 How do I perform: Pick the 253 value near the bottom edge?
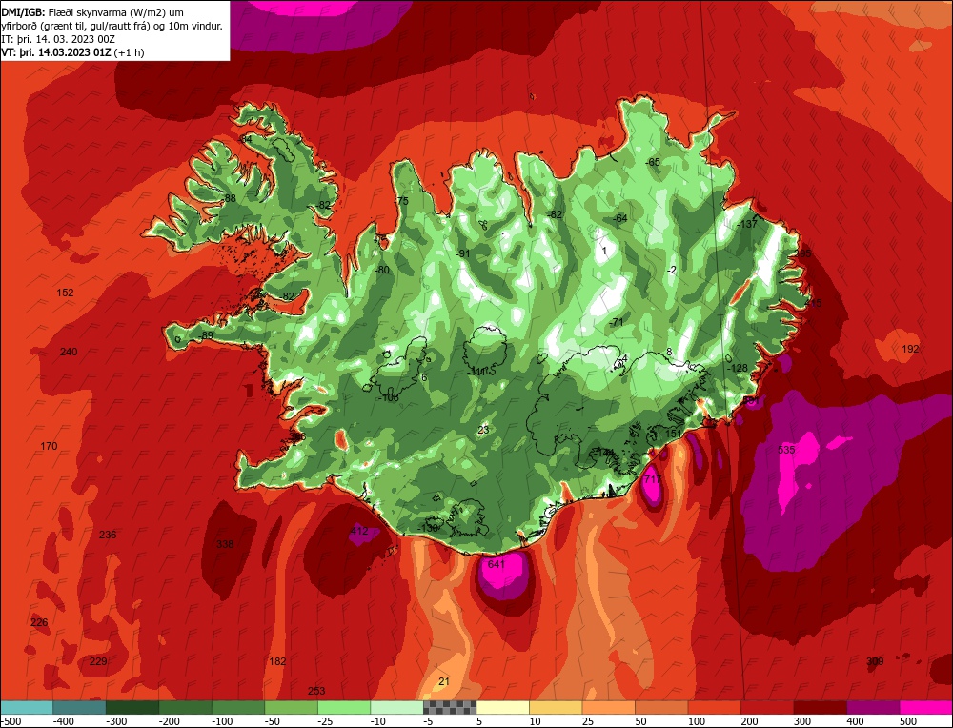[x=316, y=691]
